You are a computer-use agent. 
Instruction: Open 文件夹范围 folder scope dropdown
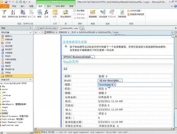click(x=135, y=11)
